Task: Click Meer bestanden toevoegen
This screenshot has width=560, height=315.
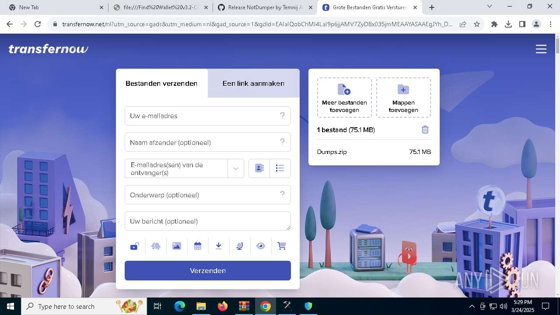Action: [344, 98]
